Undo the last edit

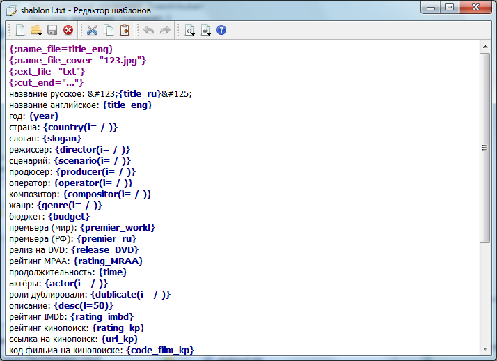(148, 30)
